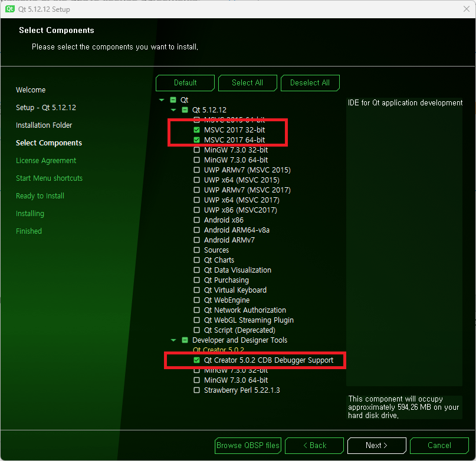Image resolution: width=476 pixels, height=461 pixels.
Task: Select the MSVC 2017 64-bit row label
Action: point(234,140)
